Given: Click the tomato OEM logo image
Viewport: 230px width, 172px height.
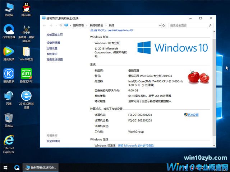Looking at the screenshot, I should (x=198, y=77).
